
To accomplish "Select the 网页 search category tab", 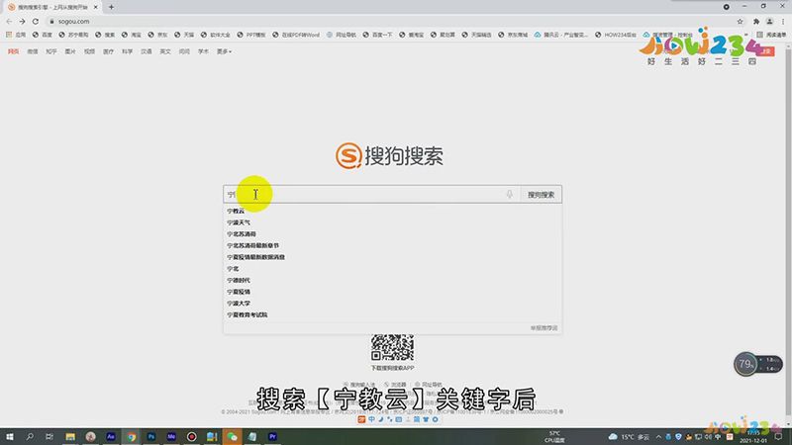I will coord(13,51).
